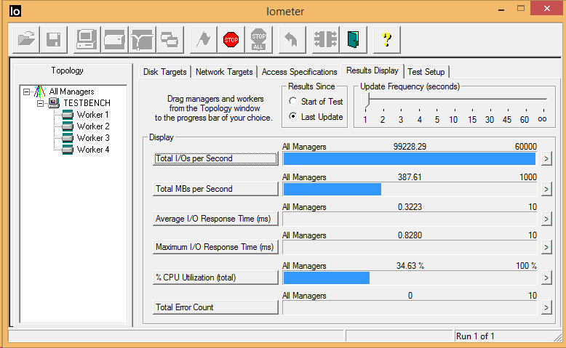Screen dimensions: 566x348
Task: Open arrow button beside Total I/Os per Second bar
Action: (x=546, y=158)
